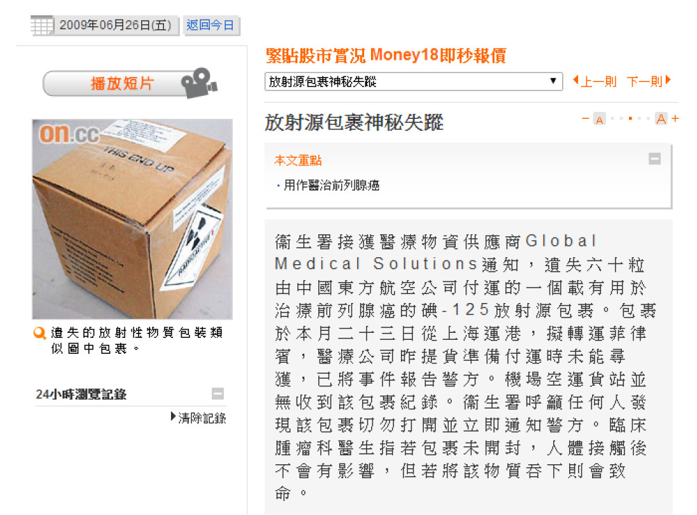This screenshot has height=515, width=697.
Task: Click the 返回今日 link
Action: 211,25
